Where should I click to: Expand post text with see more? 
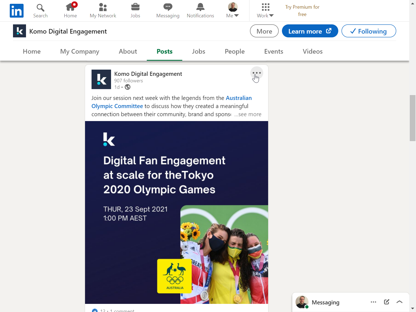click(248, 114)
